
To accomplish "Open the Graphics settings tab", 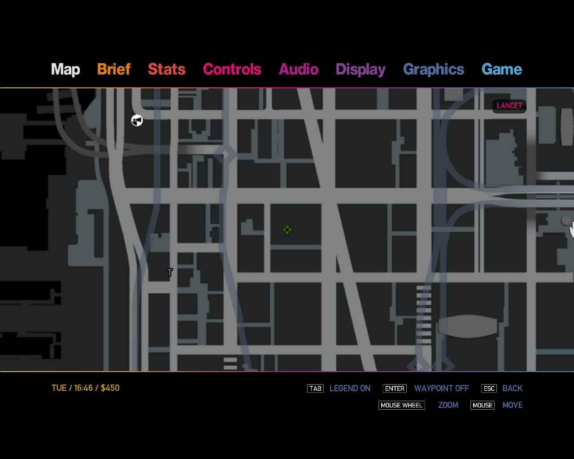I will coord(434,69).
